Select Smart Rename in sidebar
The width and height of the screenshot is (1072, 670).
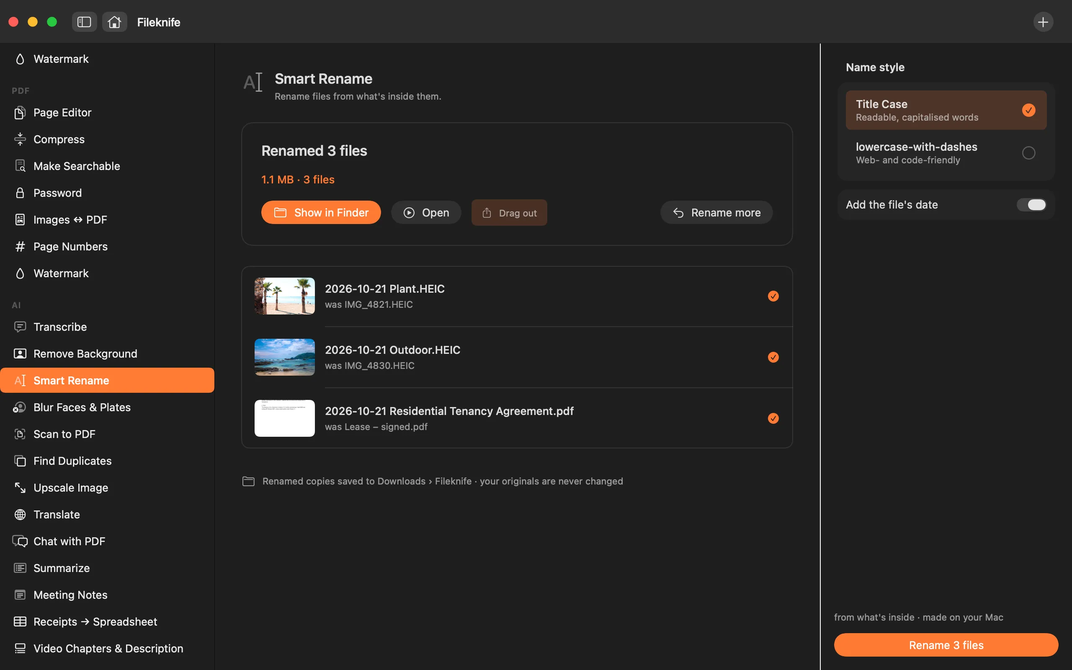pos(107,381)
